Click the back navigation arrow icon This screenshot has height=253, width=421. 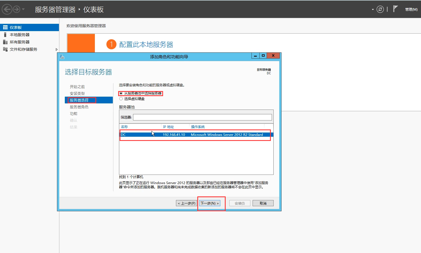click(7, 9)
